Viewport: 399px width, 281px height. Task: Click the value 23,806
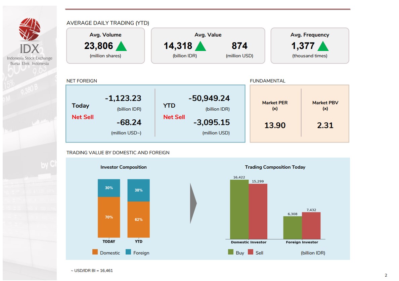(x=98, y=46)
